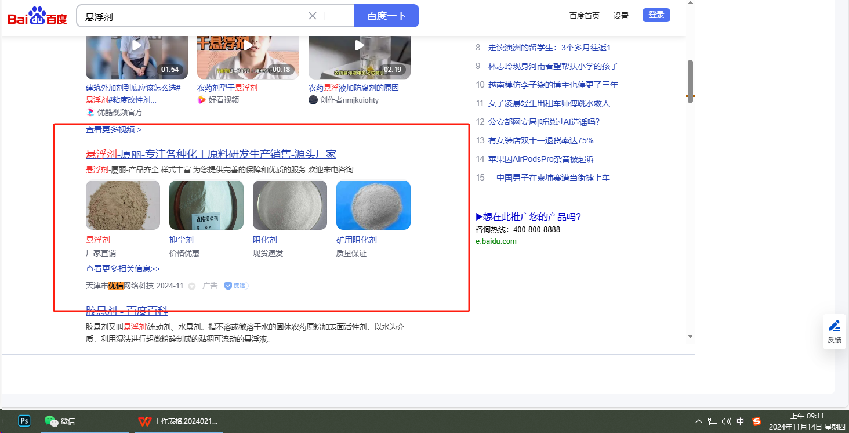Open hot search 苹果因AirPodsPro杂音被起诉
The width and height of the screenshot is (849, 433).
(x=541, y=159)
